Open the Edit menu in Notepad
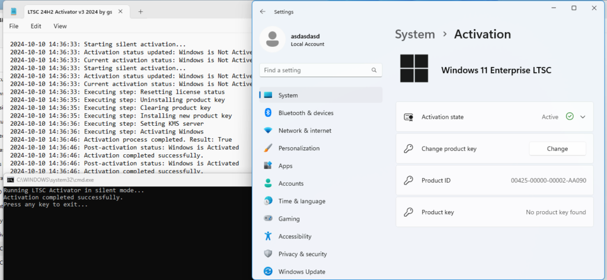Image resolution: width=607 pixels, height=280 pixels. click(x=36, y=26)
